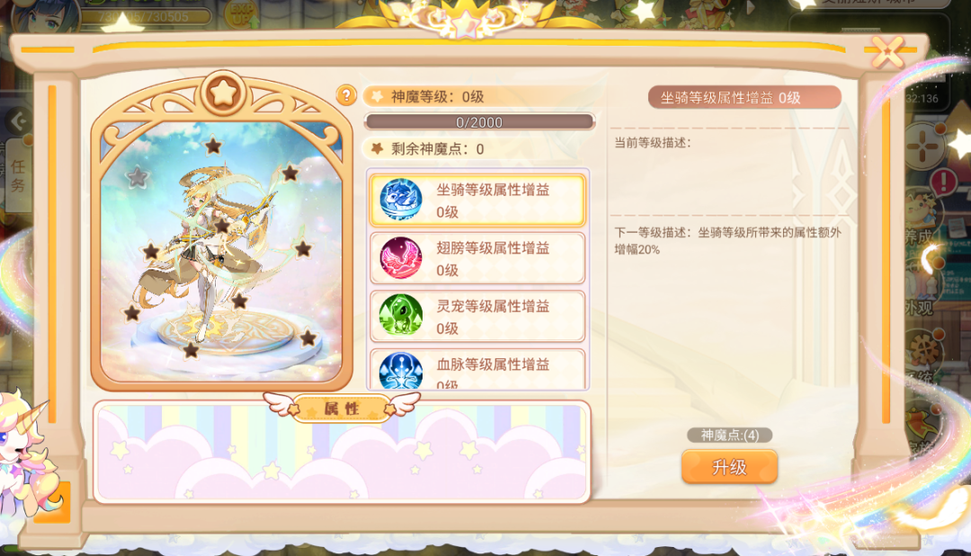Click the orange 升级 upgrade button
The width and height of the screenshot is (971, 556).
point(729,467)
